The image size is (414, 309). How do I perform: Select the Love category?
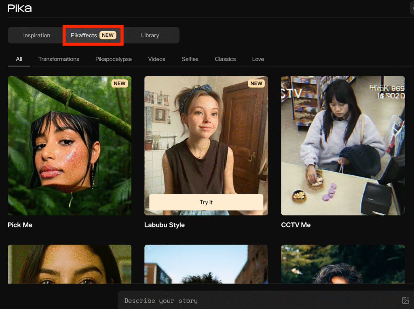click(258, 59)
